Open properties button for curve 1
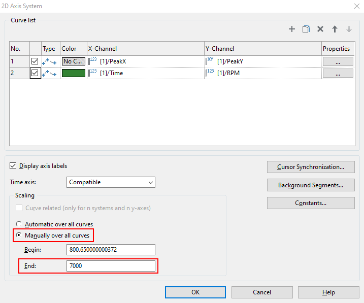The height and width of the screenshot is (303, 364). click(338, 61)
